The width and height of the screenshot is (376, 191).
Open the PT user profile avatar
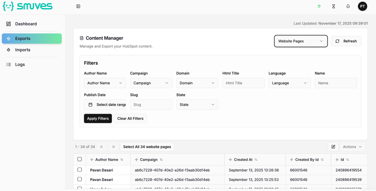[362, 6]
